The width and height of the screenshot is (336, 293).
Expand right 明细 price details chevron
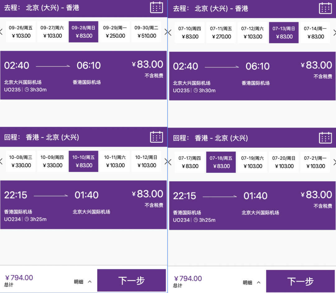coord(259,282)
